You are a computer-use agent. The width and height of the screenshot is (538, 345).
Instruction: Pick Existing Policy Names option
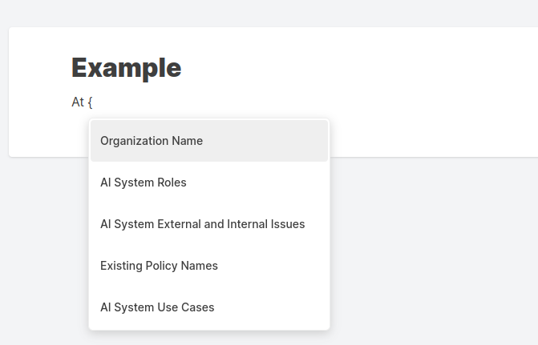(x=159, y=266)
